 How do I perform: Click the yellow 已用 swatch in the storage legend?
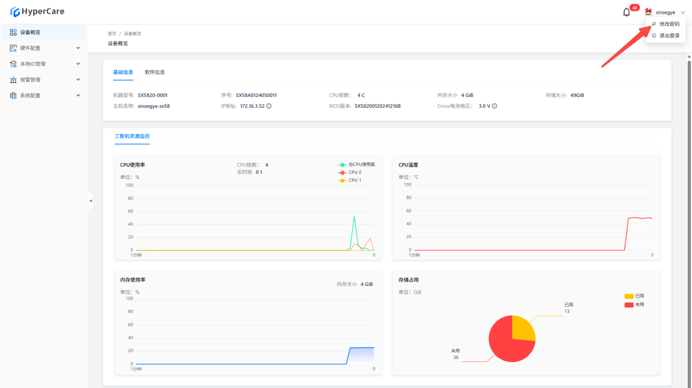629,296
